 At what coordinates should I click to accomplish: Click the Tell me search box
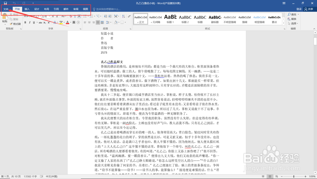(x=107, y=9)
